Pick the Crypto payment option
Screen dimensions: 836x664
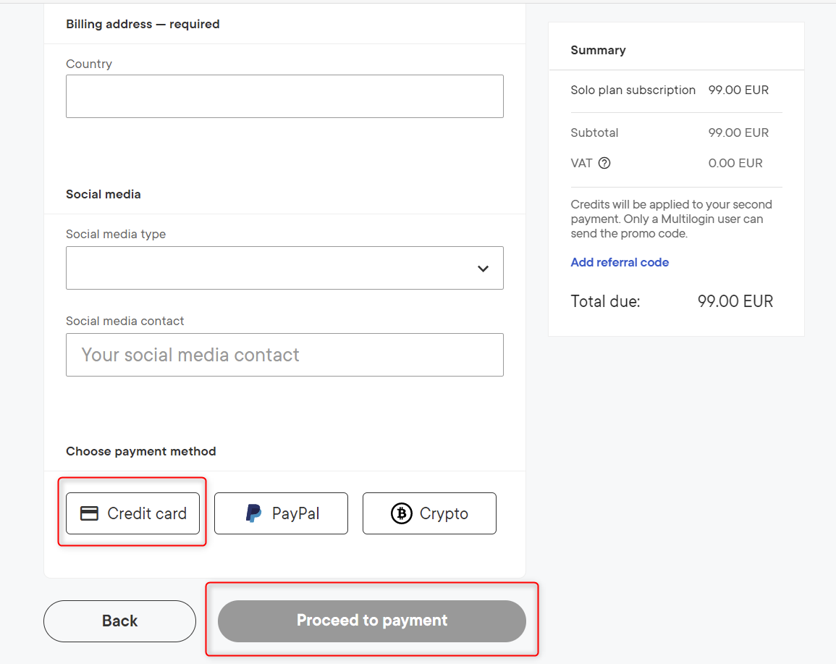pyautogui.click(x=429, y=513)
